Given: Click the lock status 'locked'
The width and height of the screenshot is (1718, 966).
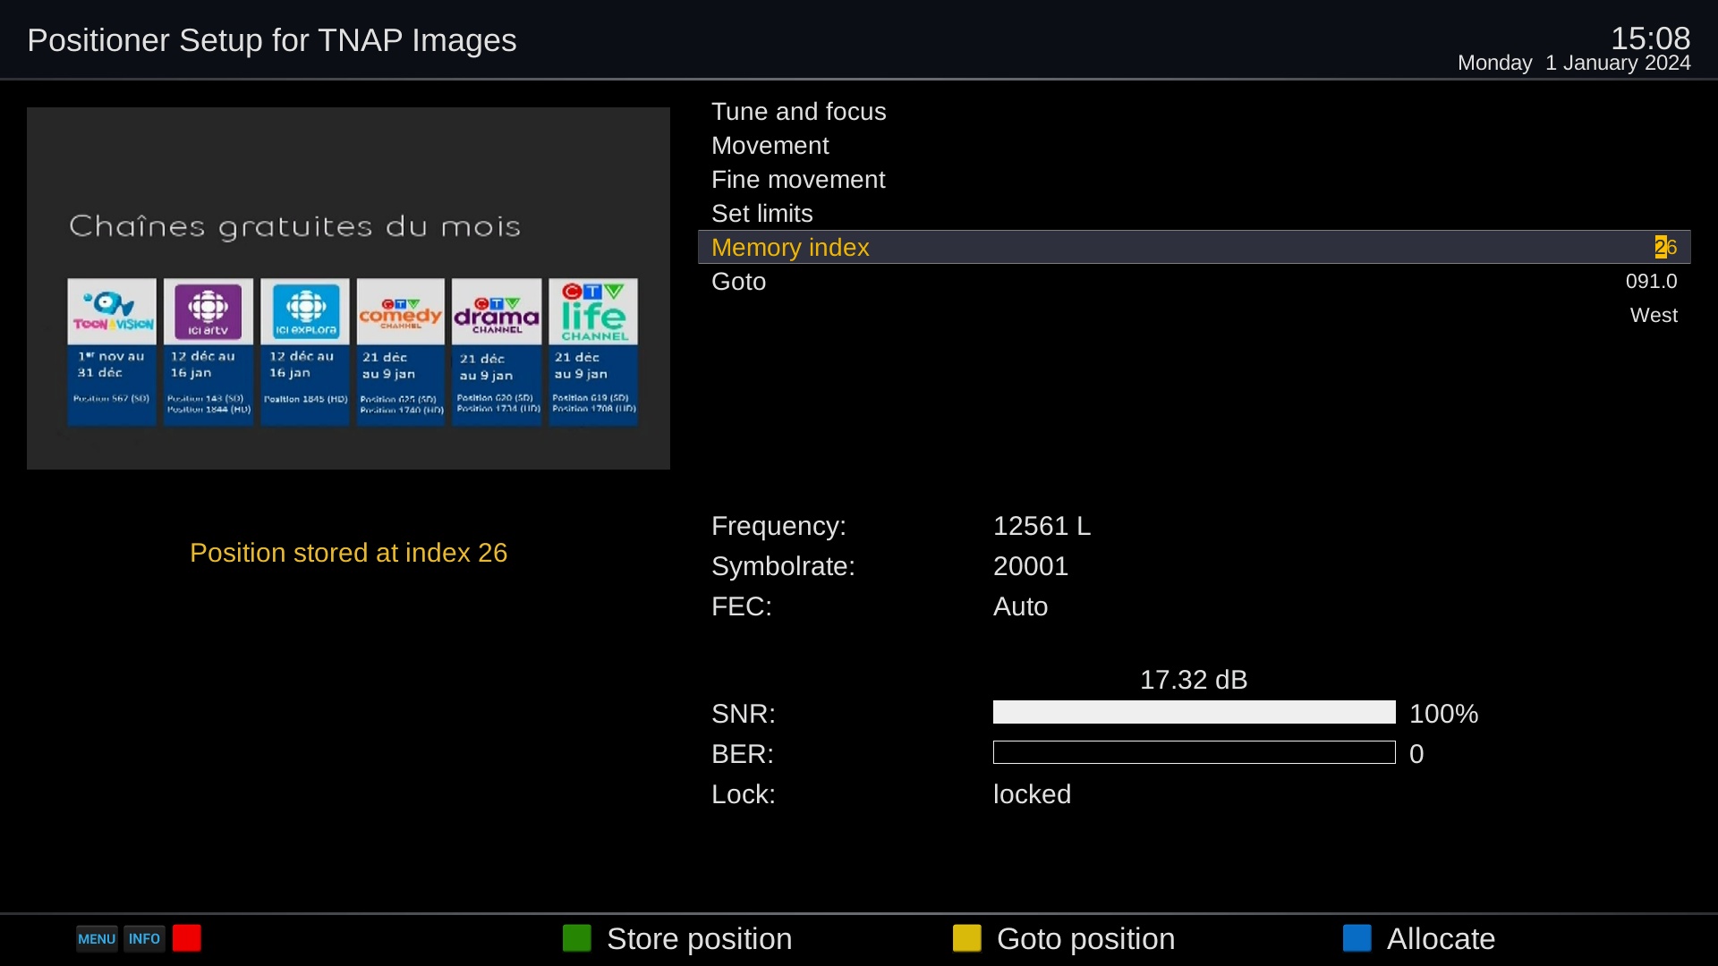Looking at the screenshot, I should pos(1032,794).
